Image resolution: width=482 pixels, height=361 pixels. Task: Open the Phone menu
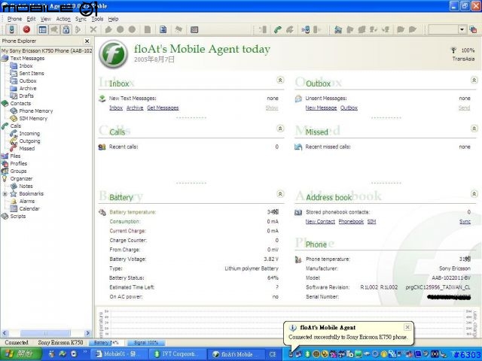14,19
